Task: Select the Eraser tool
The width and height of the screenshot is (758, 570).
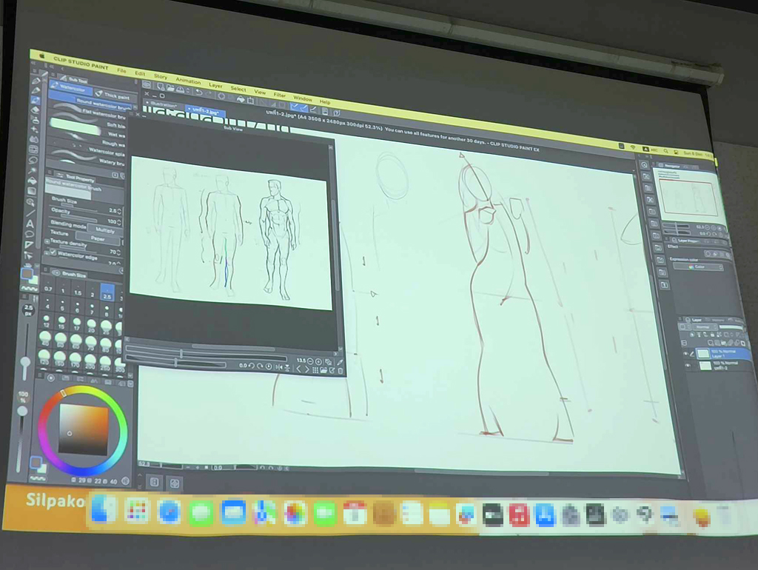Action: (33, 109)
